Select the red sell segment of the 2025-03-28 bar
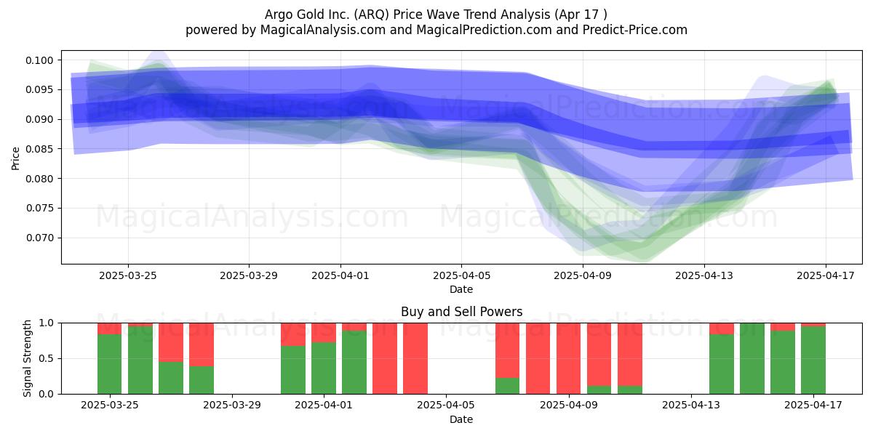Screen dimensions: 873x436 tap(201, 344)
